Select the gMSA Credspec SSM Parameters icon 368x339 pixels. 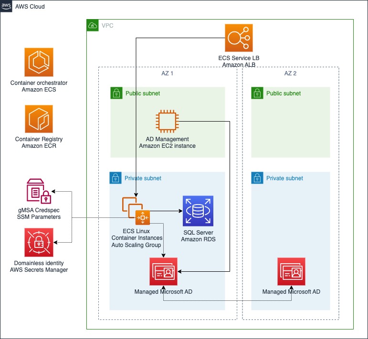coord(39,191)
